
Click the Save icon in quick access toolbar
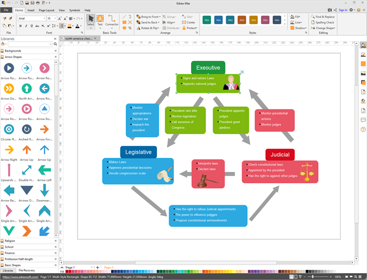coord(33,3)
